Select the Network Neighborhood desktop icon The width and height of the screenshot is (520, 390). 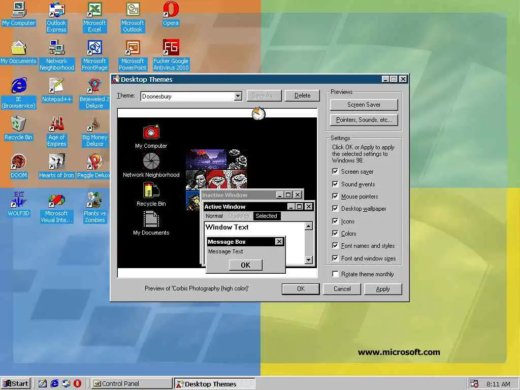[x=57, y=55]
